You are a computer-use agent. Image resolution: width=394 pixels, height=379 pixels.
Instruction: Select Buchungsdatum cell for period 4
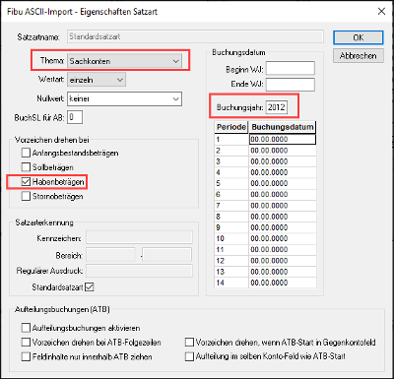tap(283, 172)
